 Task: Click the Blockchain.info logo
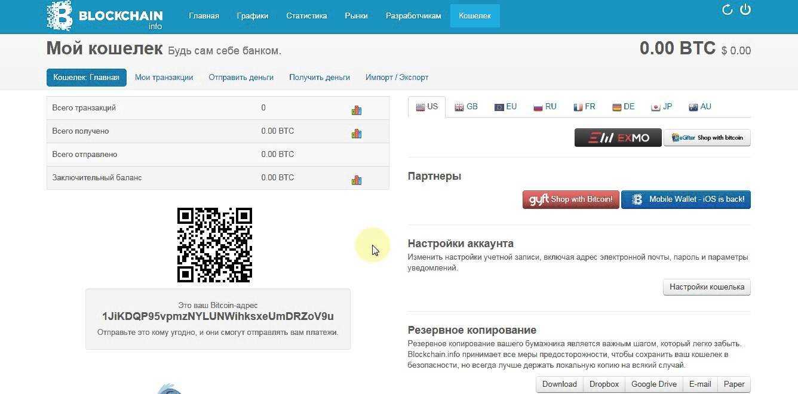pos(105,16)
